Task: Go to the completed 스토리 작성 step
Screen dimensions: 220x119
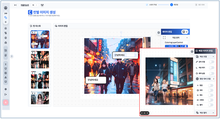Action: (x=152, y=5)
